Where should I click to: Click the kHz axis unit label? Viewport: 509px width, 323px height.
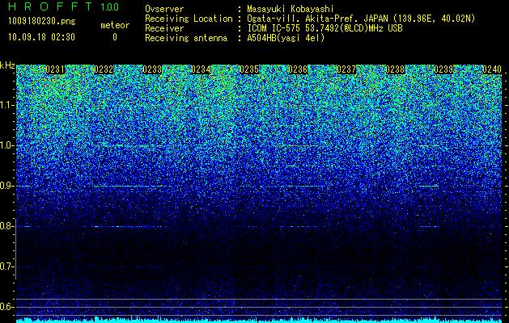(7, 66)
